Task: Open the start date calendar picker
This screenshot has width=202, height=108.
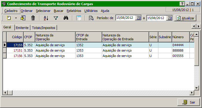Action: tap(138, 18)
